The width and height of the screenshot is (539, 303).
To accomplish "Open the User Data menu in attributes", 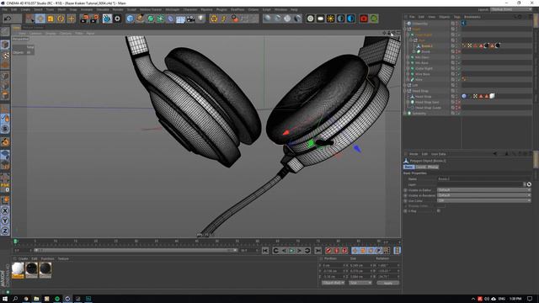I will [x=438, y=154].
